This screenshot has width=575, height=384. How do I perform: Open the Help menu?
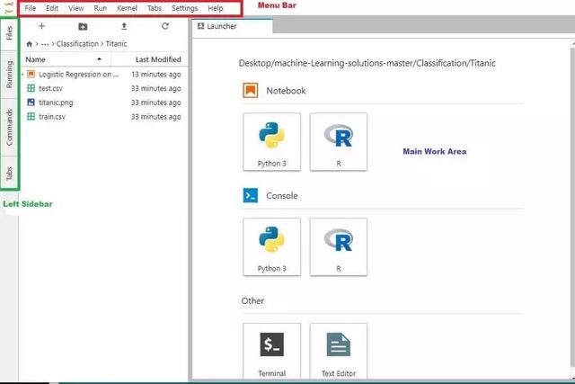click(216, 8)
